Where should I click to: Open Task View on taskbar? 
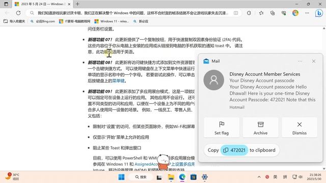pyautogui.click(x=159, y=177)
